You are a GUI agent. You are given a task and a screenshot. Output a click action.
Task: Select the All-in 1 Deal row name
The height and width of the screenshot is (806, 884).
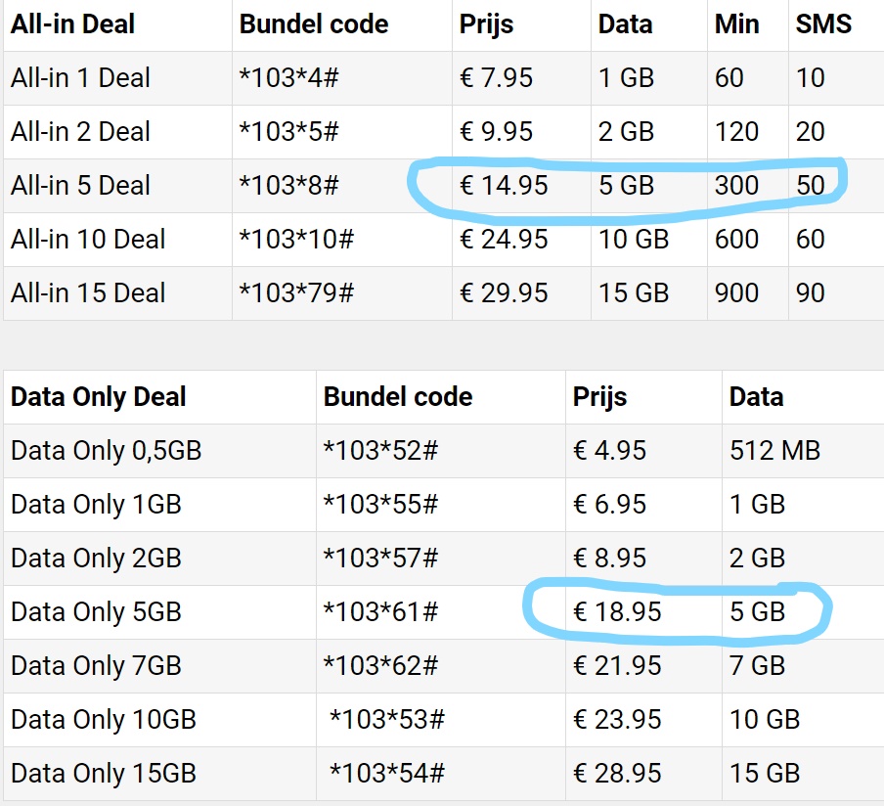pyautogui.click(x=80, y=78)
